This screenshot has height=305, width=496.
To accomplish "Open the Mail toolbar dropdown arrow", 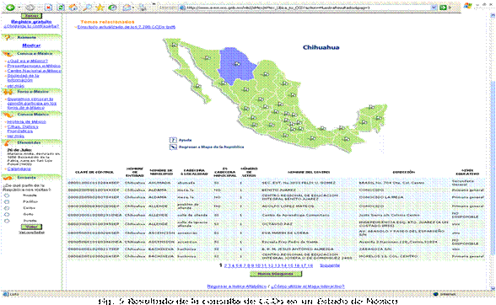I will click(133, 8).
